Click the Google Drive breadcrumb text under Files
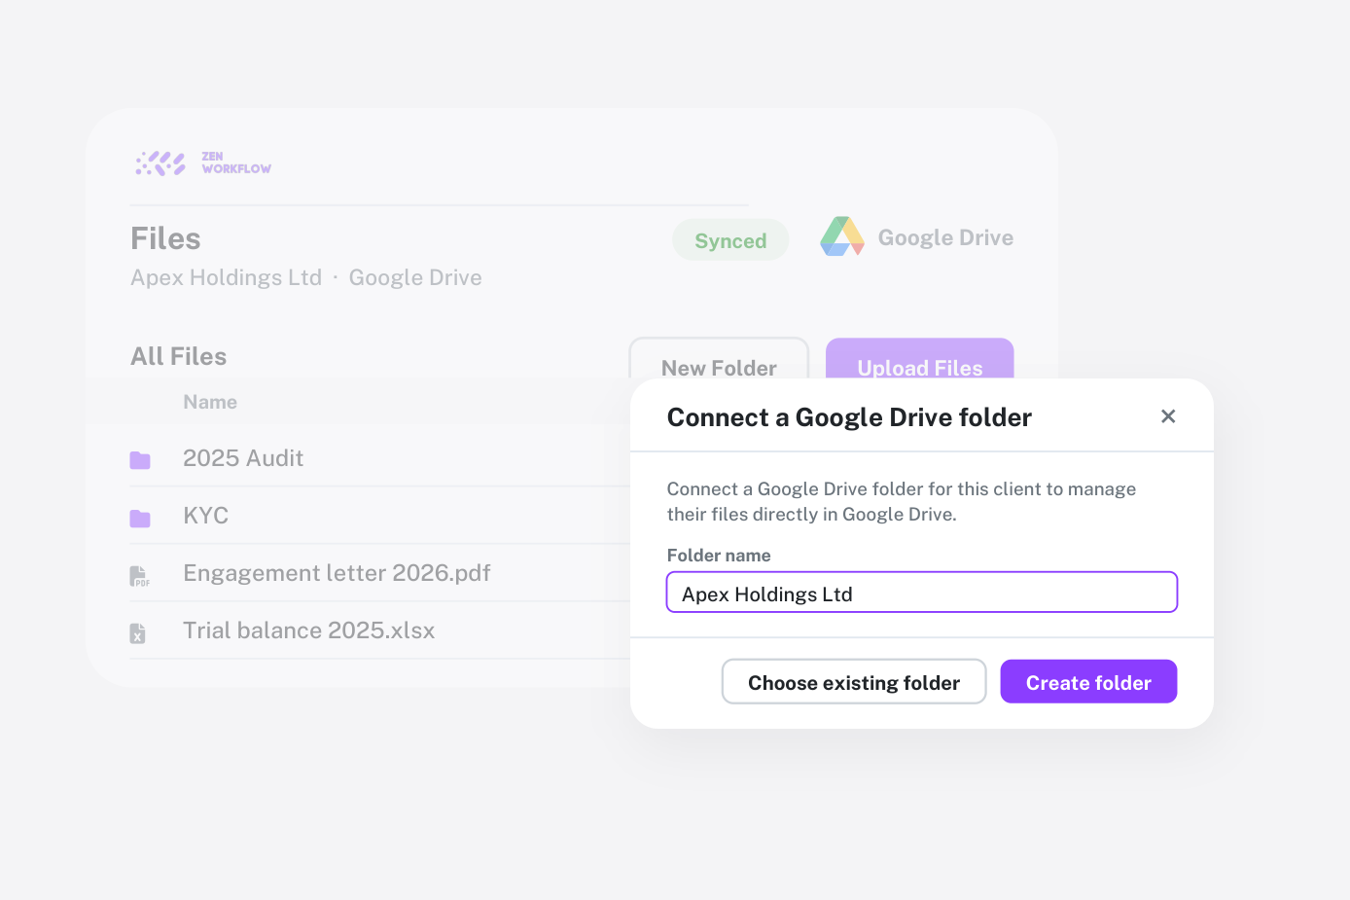Viewport: 1350px width, 900px height. (415, 277)
